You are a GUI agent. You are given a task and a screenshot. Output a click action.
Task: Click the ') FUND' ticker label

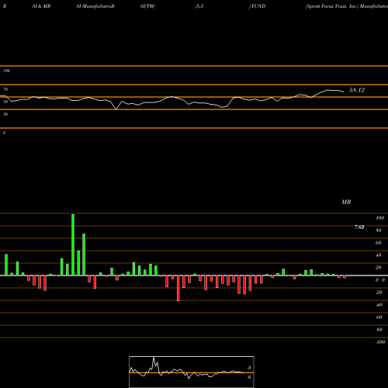click(257, 6)
